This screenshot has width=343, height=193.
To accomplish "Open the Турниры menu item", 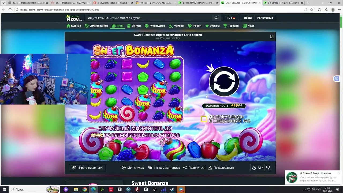I will (231, 26).
